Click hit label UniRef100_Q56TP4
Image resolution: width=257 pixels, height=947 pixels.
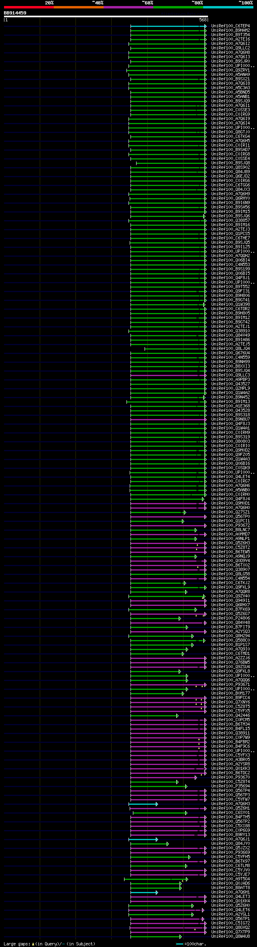[230, 791]
